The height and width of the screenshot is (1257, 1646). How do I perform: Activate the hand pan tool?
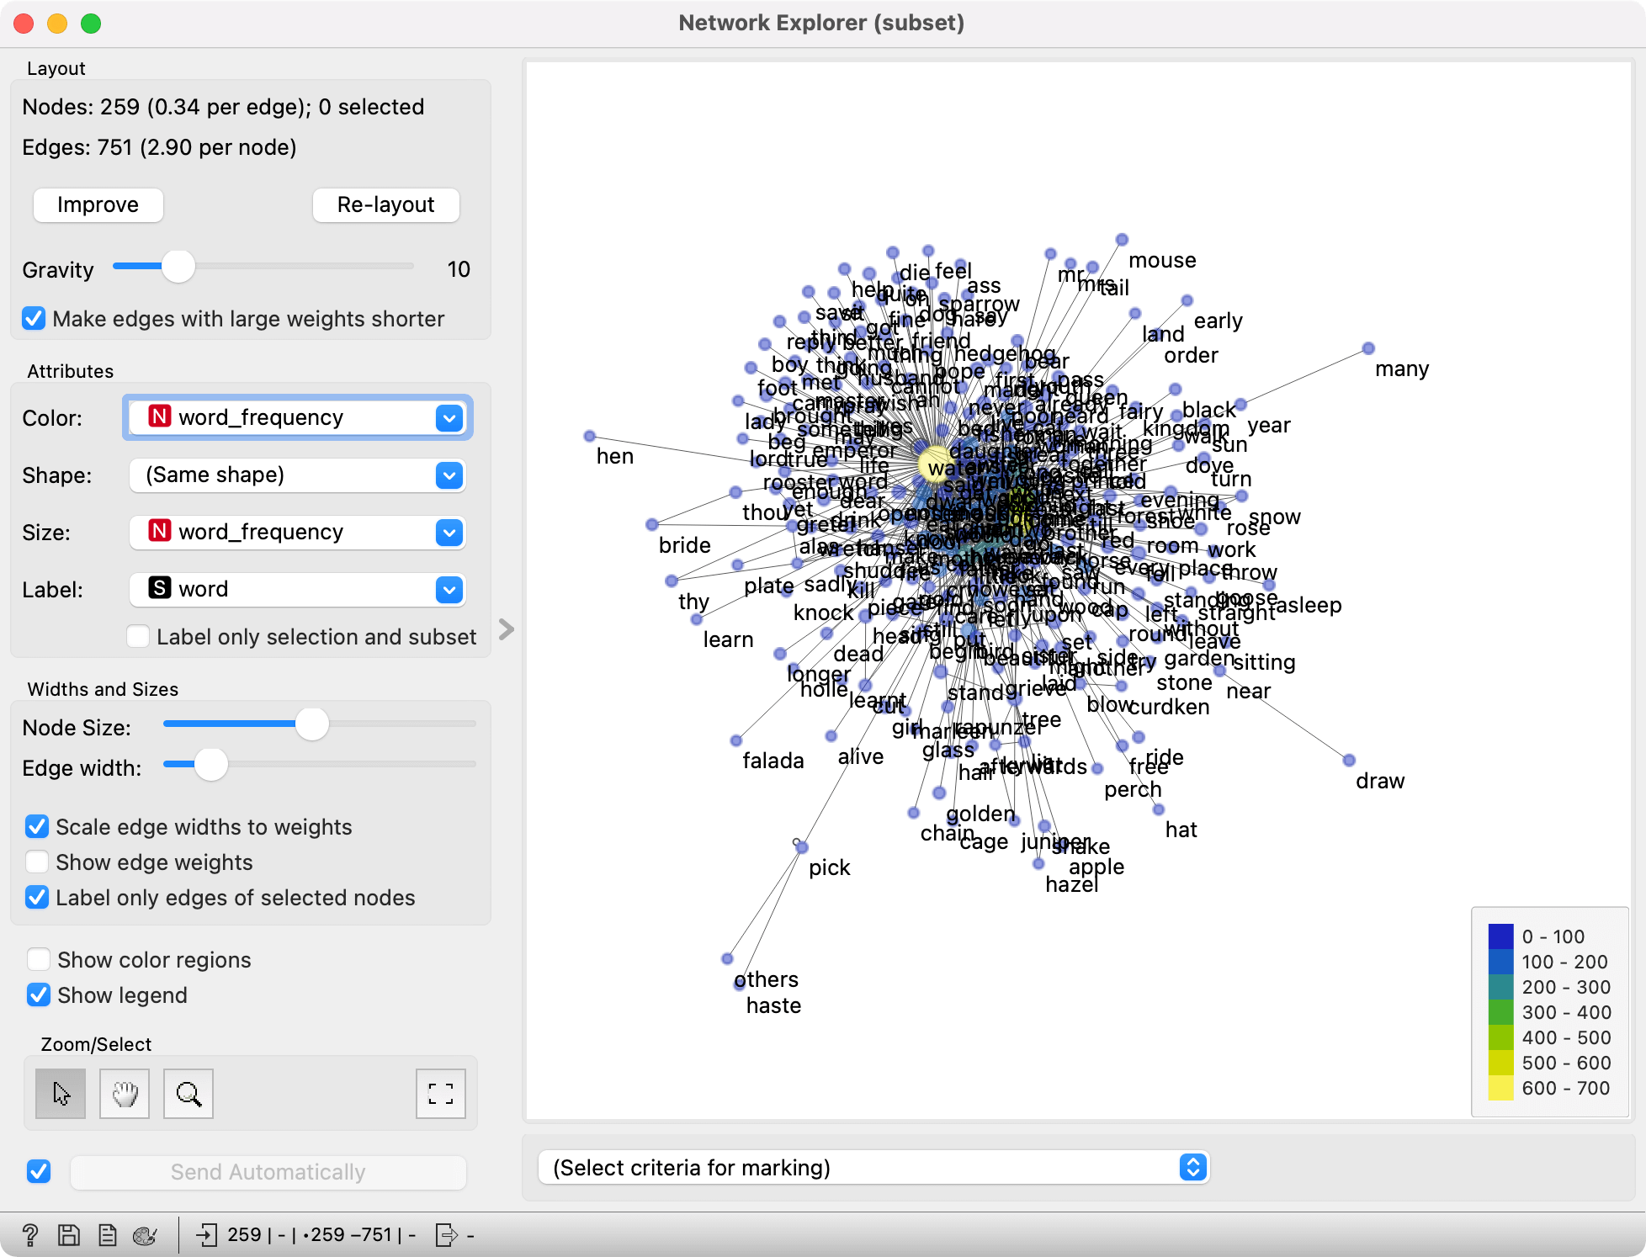tap(125, 1093)
